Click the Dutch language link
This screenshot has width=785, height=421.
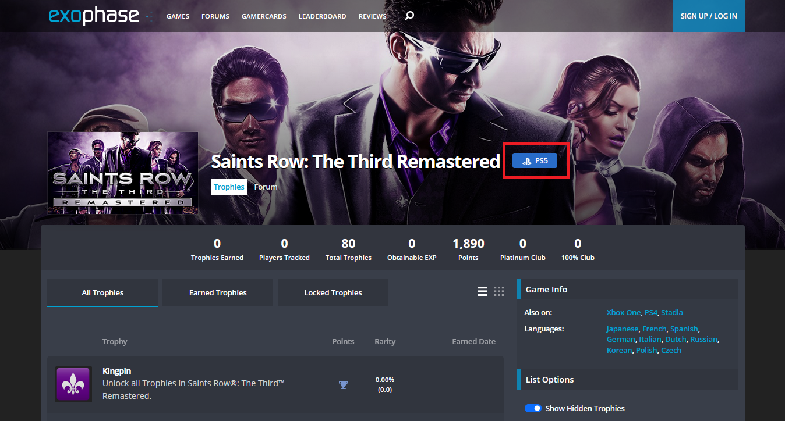tap(676, 339)
